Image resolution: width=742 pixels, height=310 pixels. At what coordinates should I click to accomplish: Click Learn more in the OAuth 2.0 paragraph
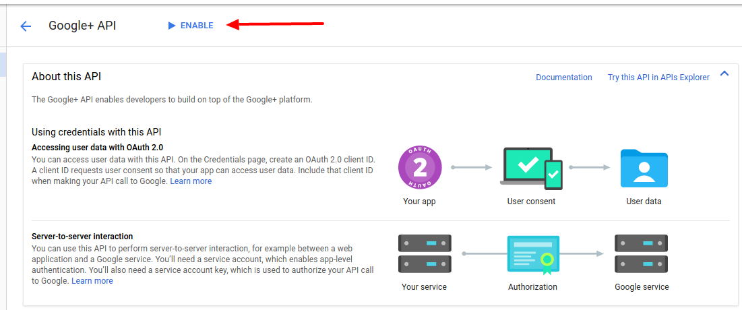191,181
